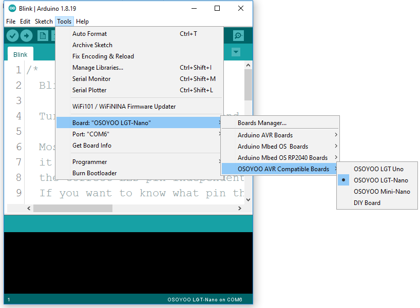Open Boards Manager...
The image size is (420, 308).
(280, 122)
